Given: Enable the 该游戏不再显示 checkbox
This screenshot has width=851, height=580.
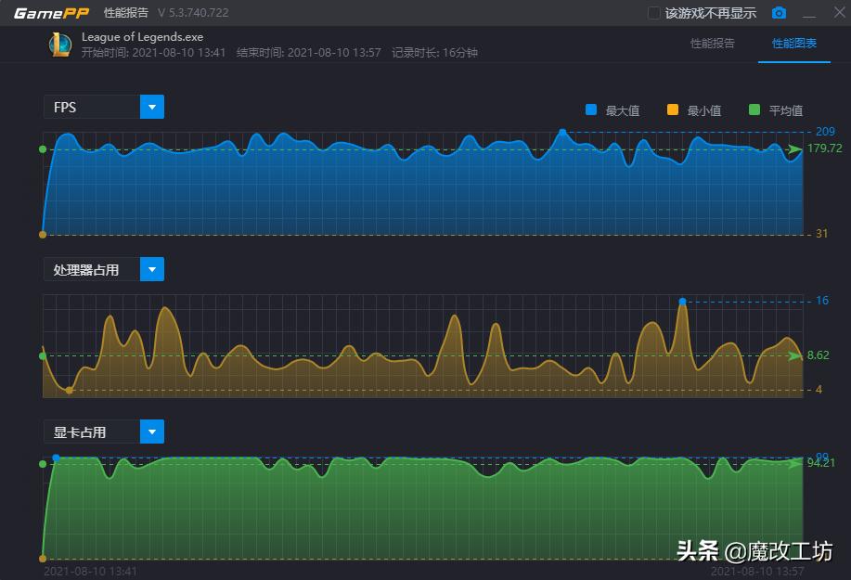Looking at the screenshot, I should click(x=652, y=12).
